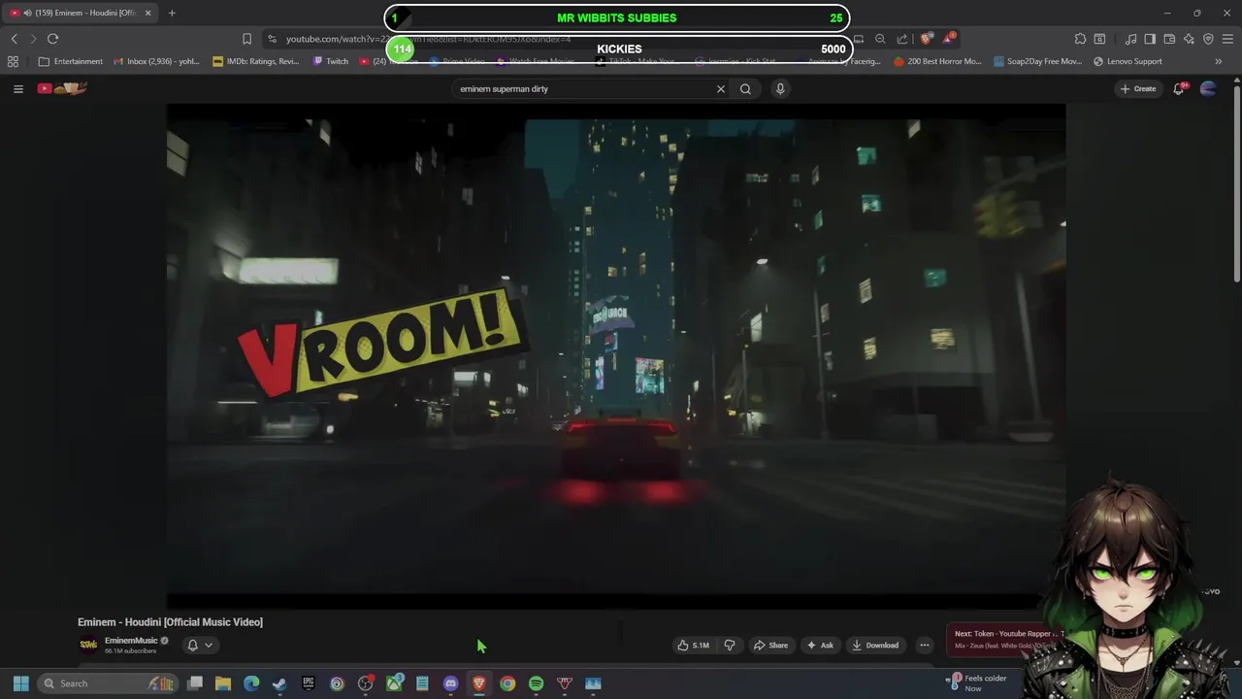The height and width of the screenshot is (699, 1242).
Task: Open the Brave Wallet icon
Action: tap(1169, 39)
